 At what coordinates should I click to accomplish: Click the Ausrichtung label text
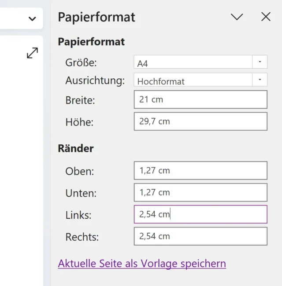95,81
